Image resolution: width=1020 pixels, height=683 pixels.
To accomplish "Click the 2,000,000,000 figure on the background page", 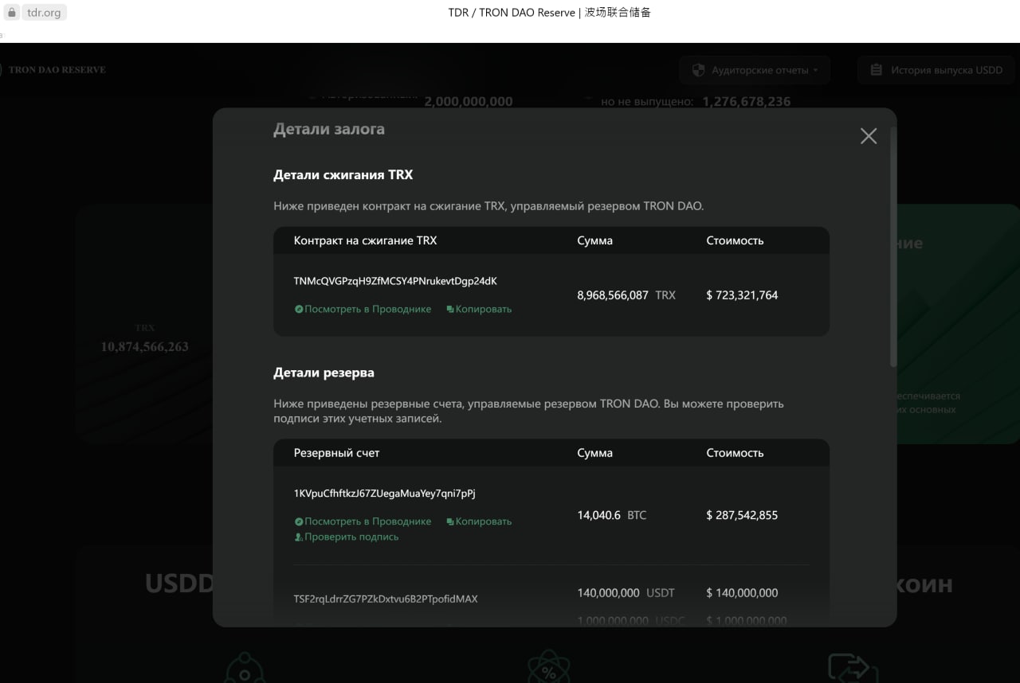I will (x=469, y=102).
